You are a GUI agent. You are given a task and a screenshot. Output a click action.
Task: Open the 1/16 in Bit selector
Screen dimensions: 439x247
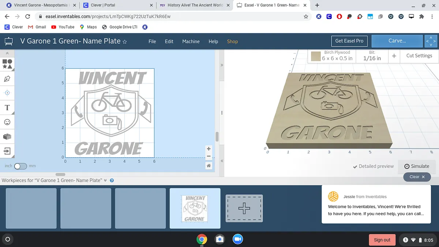coord(372,56)
